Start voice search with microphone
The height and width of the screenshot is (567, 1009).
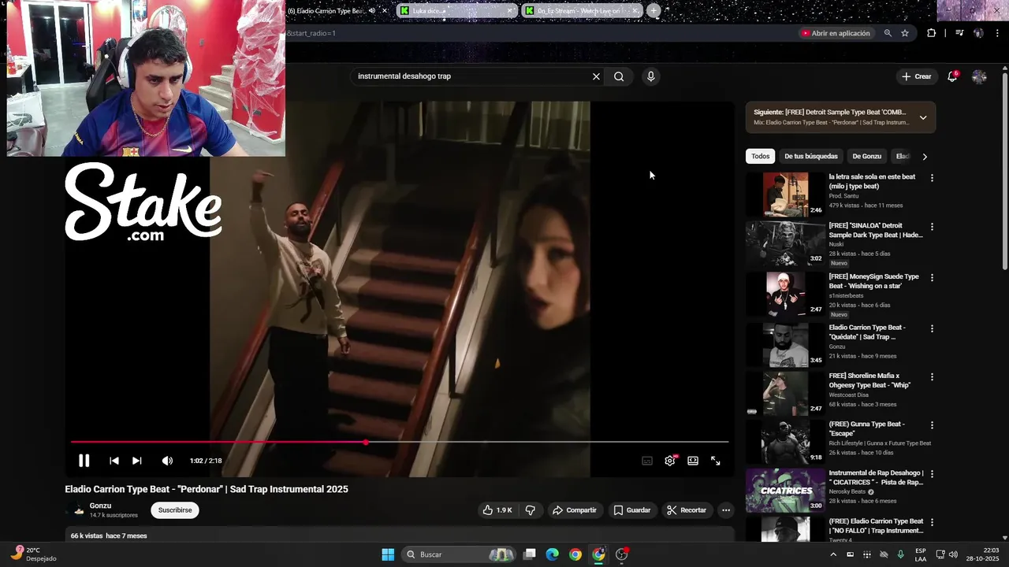click(x=650, y=76)
